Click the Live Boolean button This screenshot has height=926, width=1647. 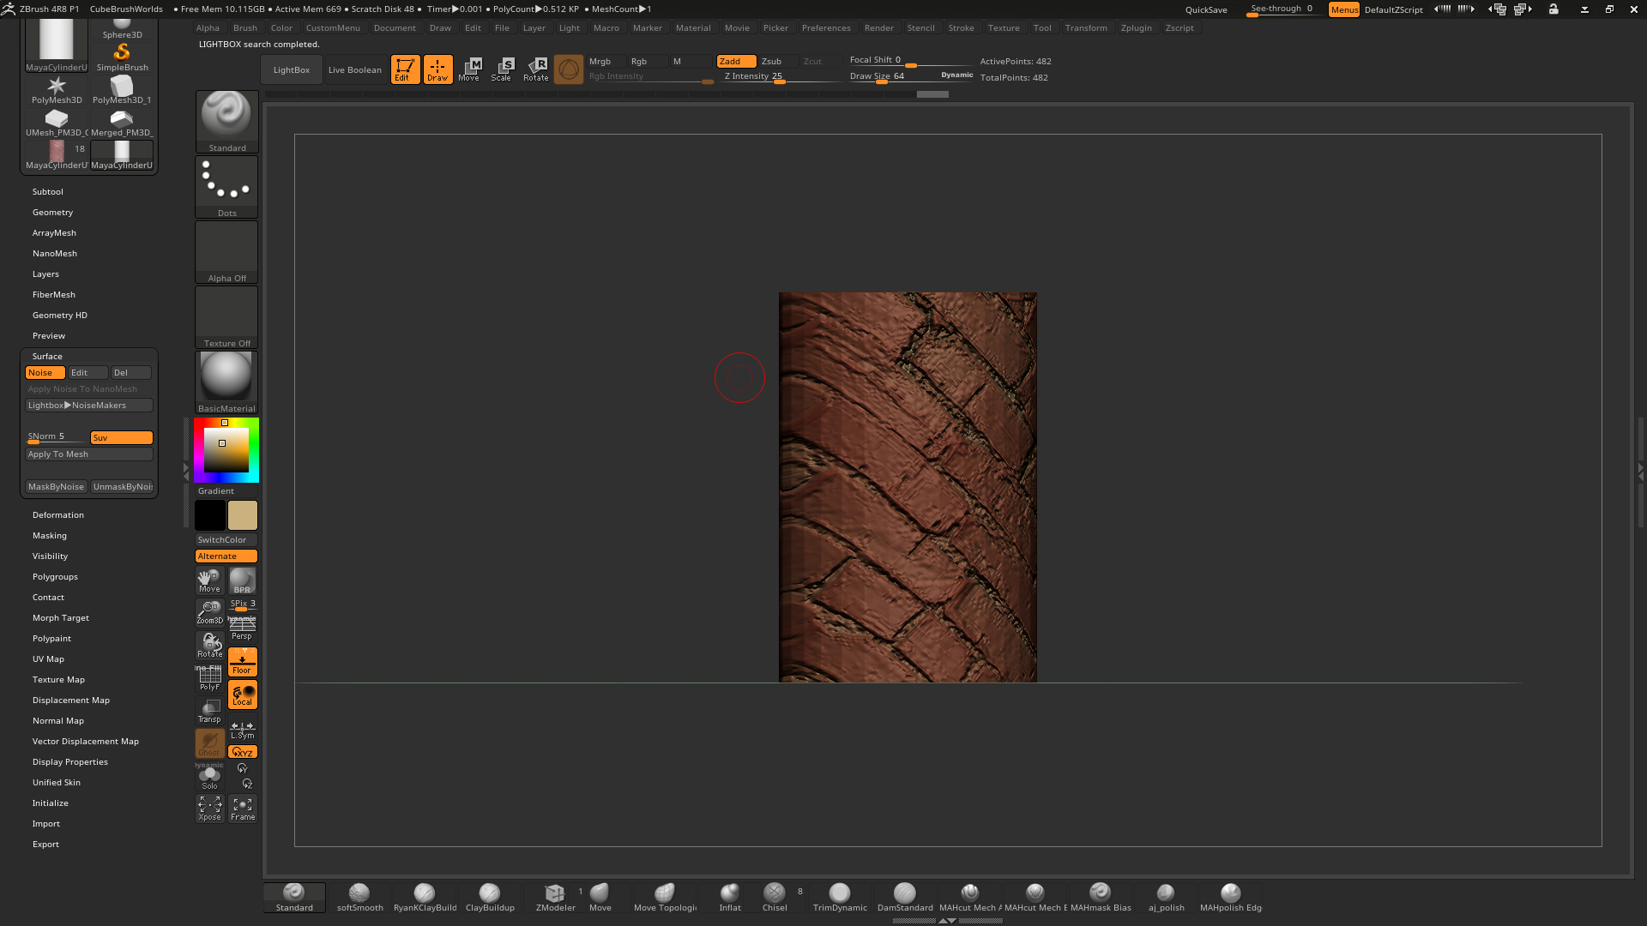point(354,70)
